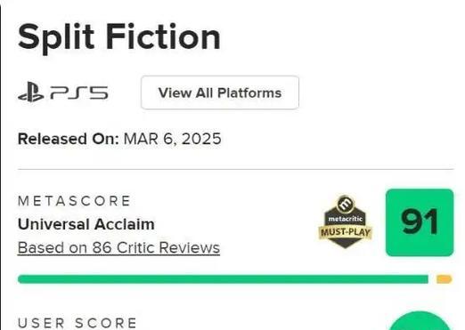Viewport: 465px width, 330px height.
Task: Click the Universal Acclaim text
Action: [x=86, y=224]
